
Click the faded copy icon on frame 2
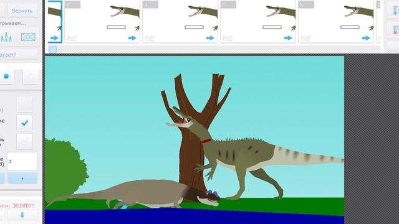[x=72, y=39]
